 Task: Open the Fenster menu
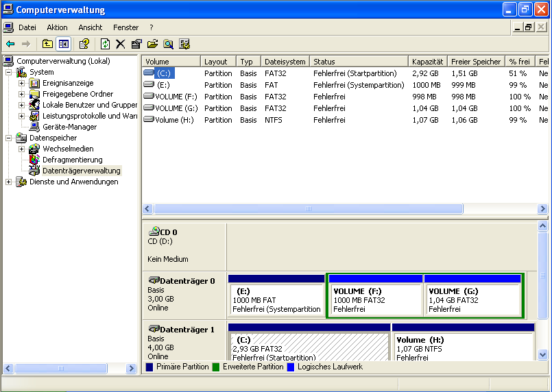click(125, 27)
